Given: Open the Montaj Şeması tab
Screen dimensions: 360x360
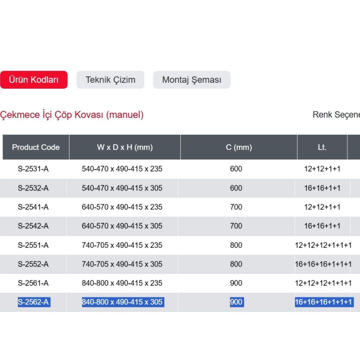Looking at the screenshot, I should pos(192,80).
